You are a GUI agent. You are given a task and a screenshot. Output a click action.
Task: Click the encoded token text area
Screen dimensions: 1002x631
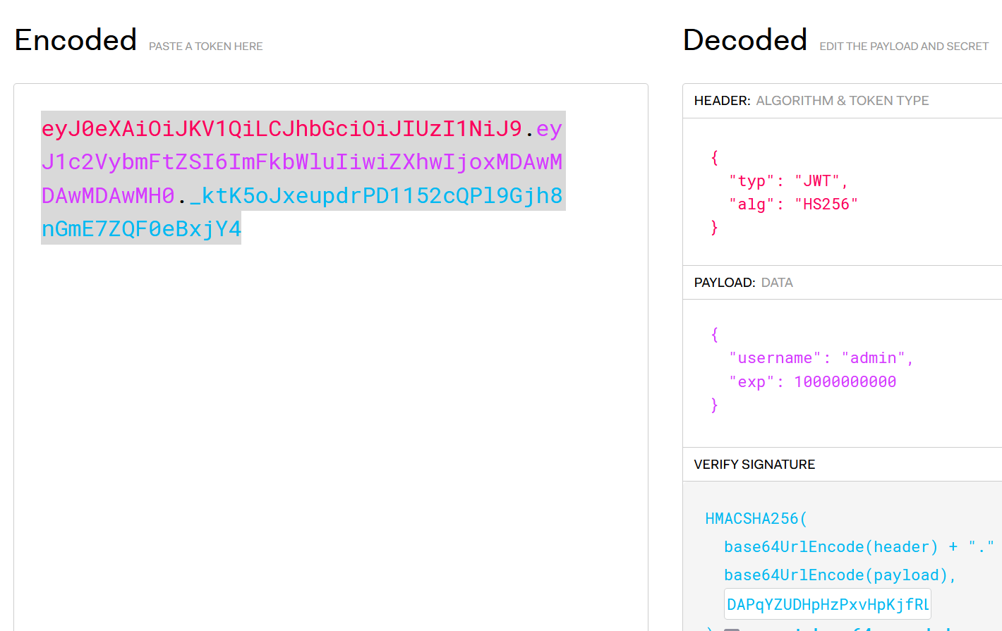331,357
